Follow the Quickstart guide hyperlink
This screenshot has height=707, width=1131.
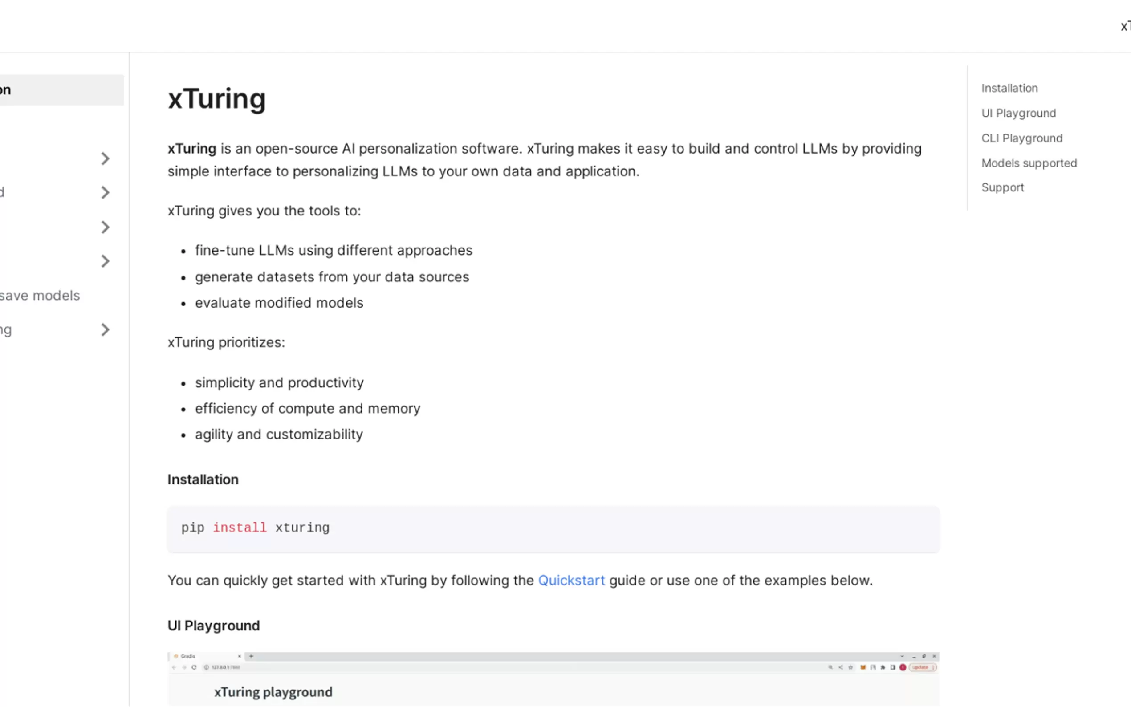pos(571,580)
